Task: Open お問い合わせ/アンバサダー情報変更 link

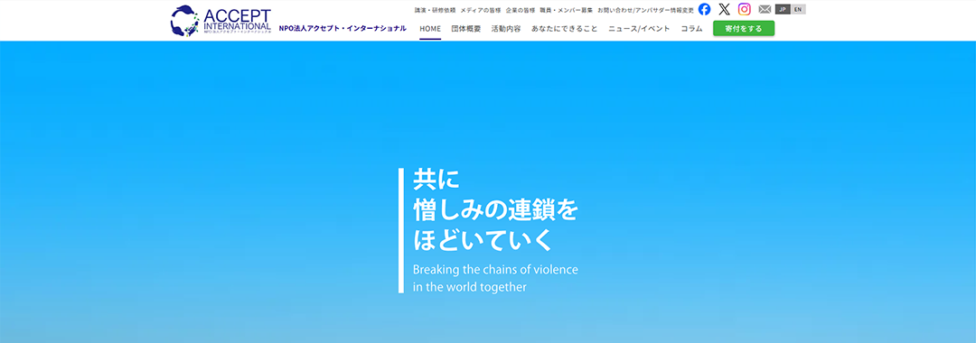Action: (x=645, y=10)
